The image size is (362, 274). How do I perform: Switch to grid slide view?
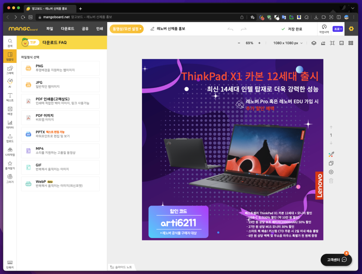pos(351,43)
